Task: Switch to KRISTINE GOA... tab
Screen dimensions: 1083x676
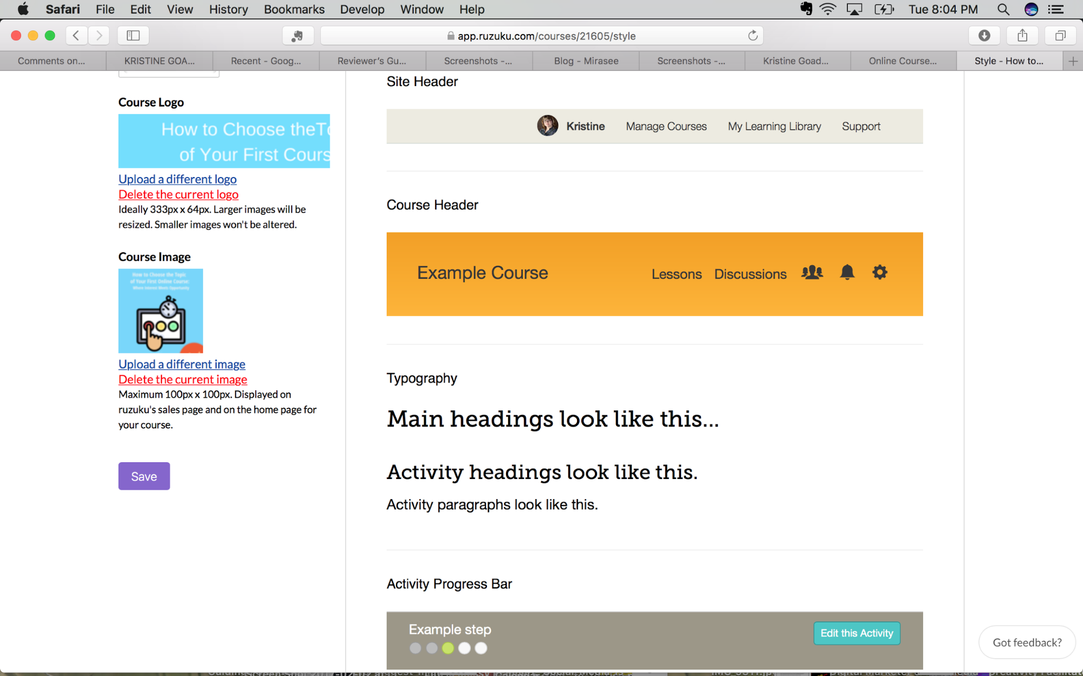Action: [x=159, y=61]
